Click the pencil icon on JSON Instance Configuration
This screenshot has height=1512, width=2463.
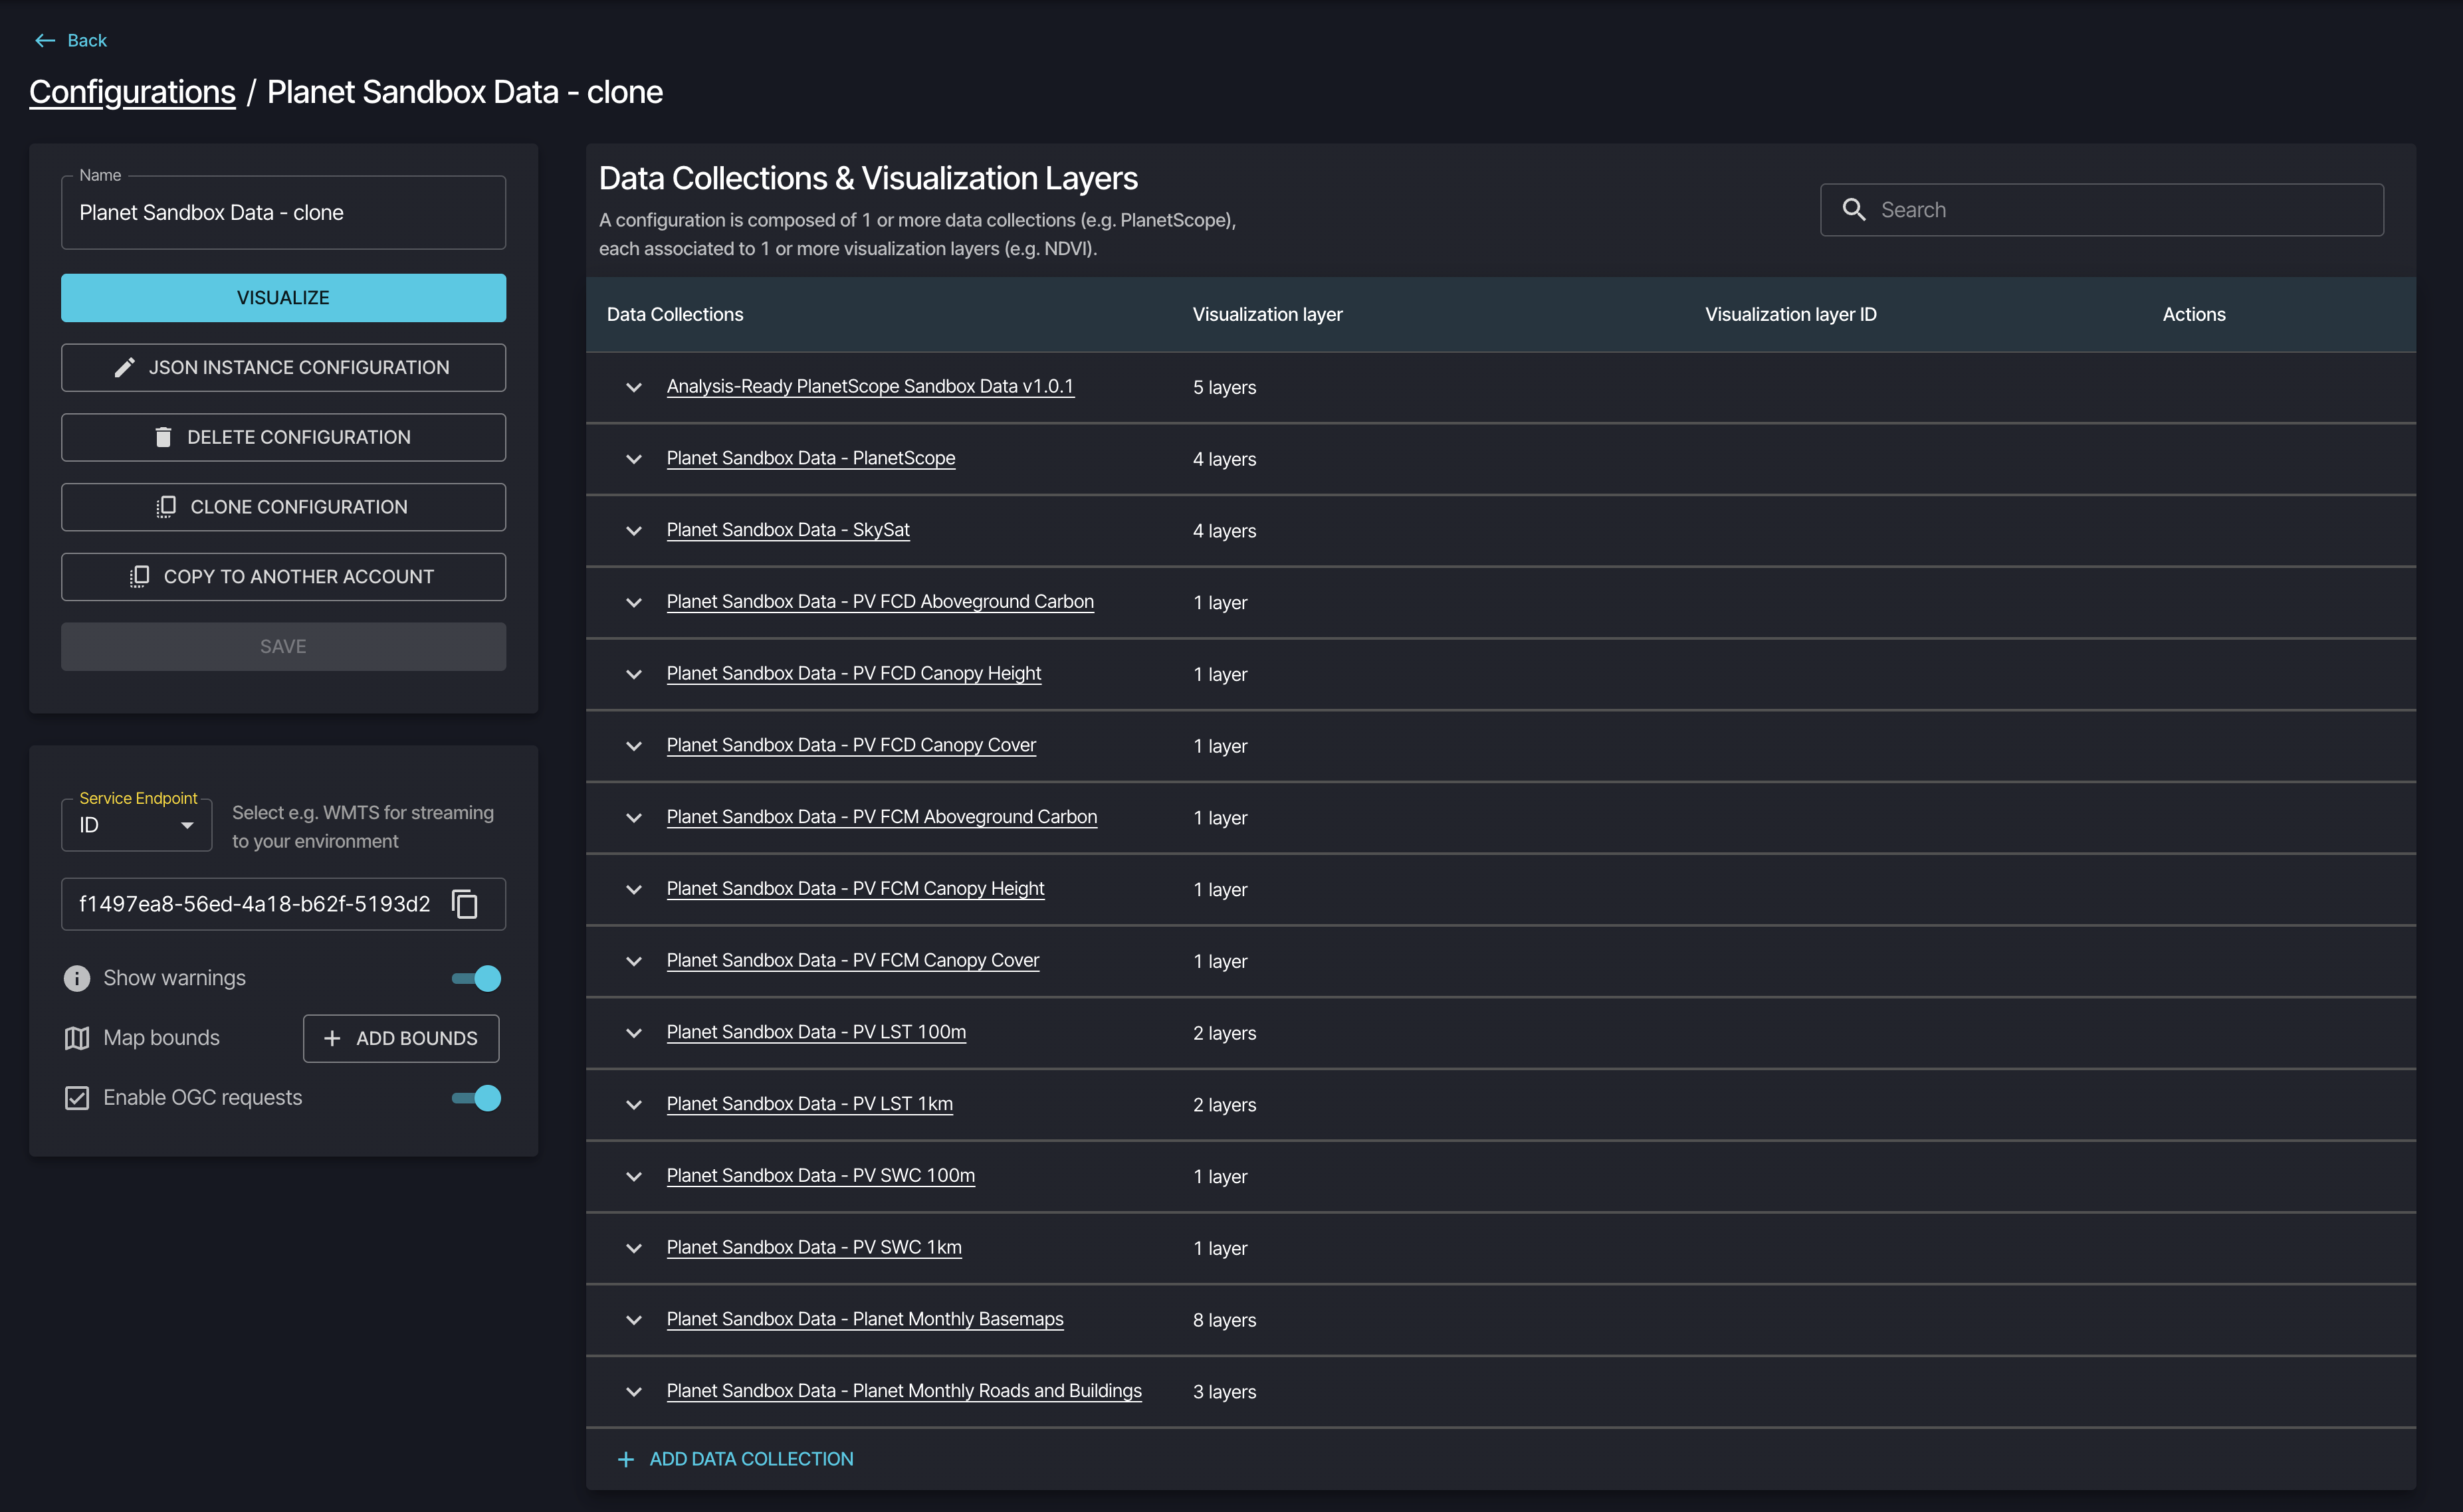[x=124, y=368]
